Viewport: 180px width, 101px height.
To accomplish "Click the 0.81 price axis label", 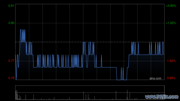I will click(x=11, y=6).
